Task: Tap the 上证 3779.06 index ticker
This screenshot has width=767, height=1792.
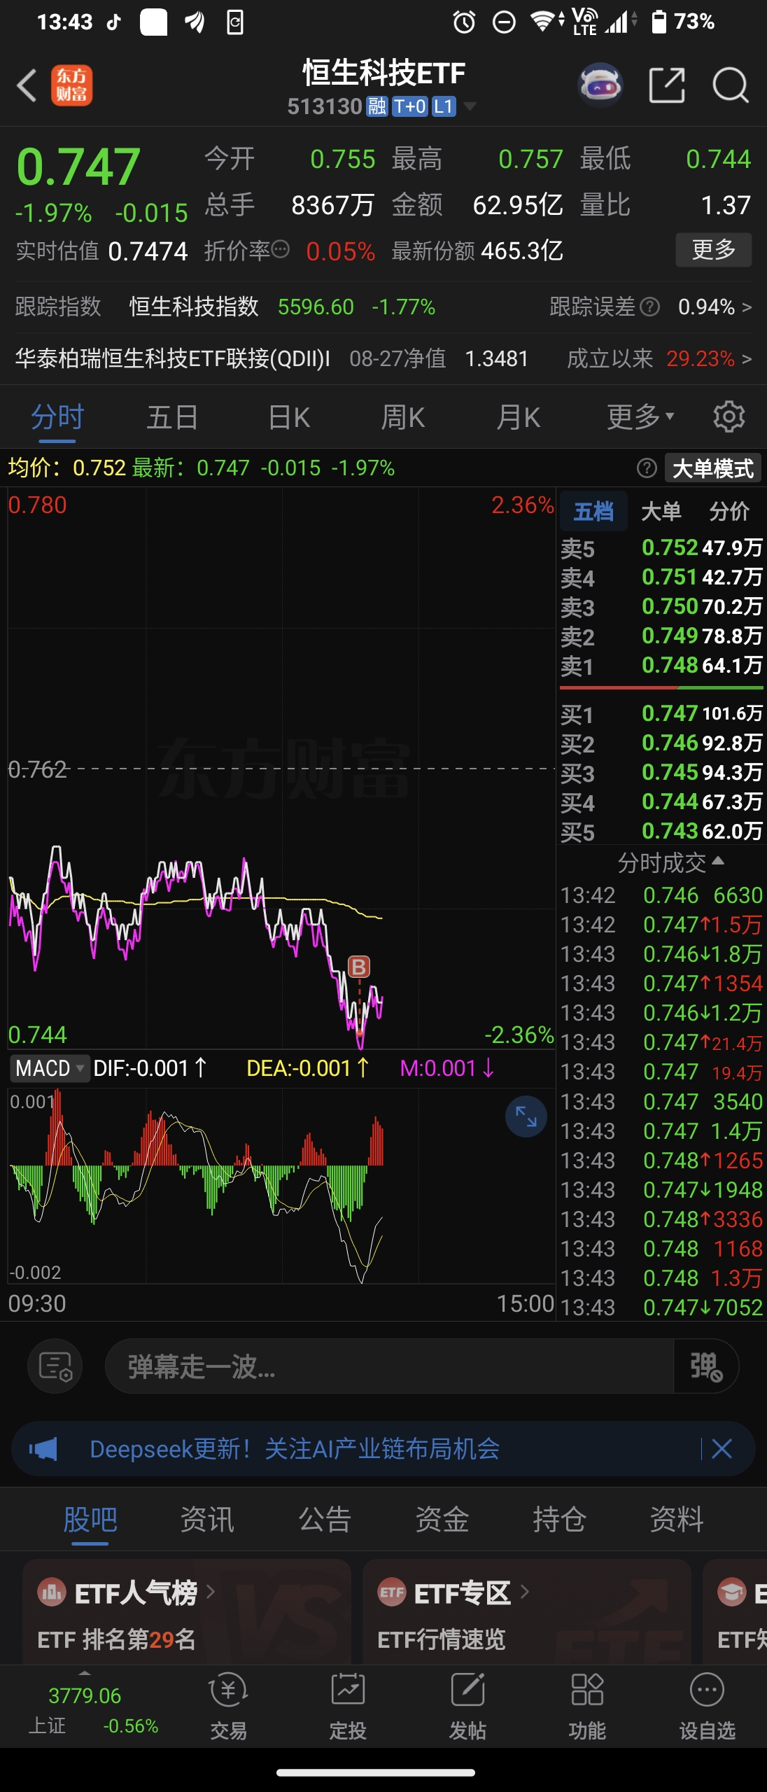Action: 93,1708
